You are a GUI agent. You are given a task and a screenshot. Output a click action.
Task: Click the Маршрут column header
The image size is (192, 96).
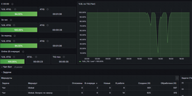[x=32, y=83]
